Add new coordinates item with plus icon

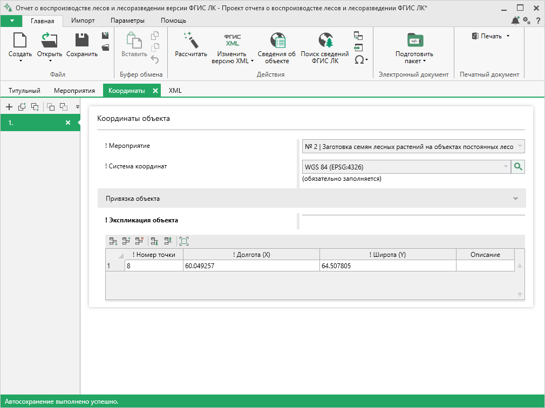[x=9, y=107]
